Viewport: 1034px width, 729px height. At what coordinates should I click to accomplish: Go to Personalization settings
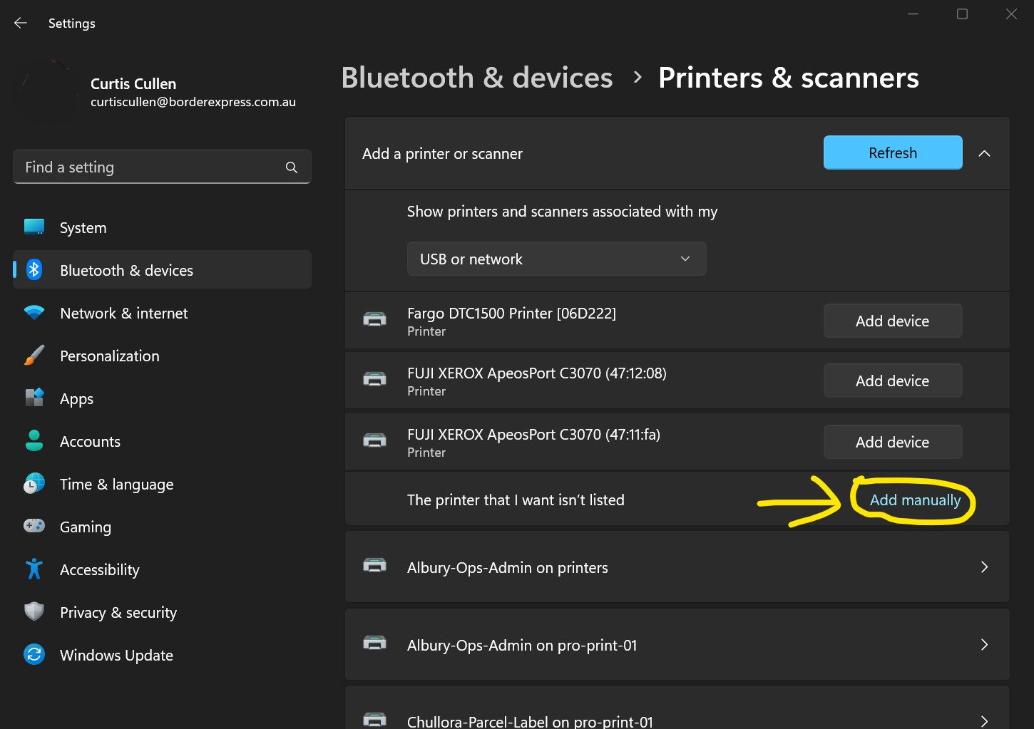click(162, 356)
